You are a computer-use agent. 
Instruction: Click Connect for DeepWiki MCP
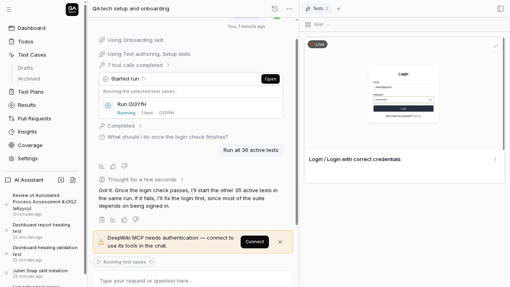coord(255,242)
